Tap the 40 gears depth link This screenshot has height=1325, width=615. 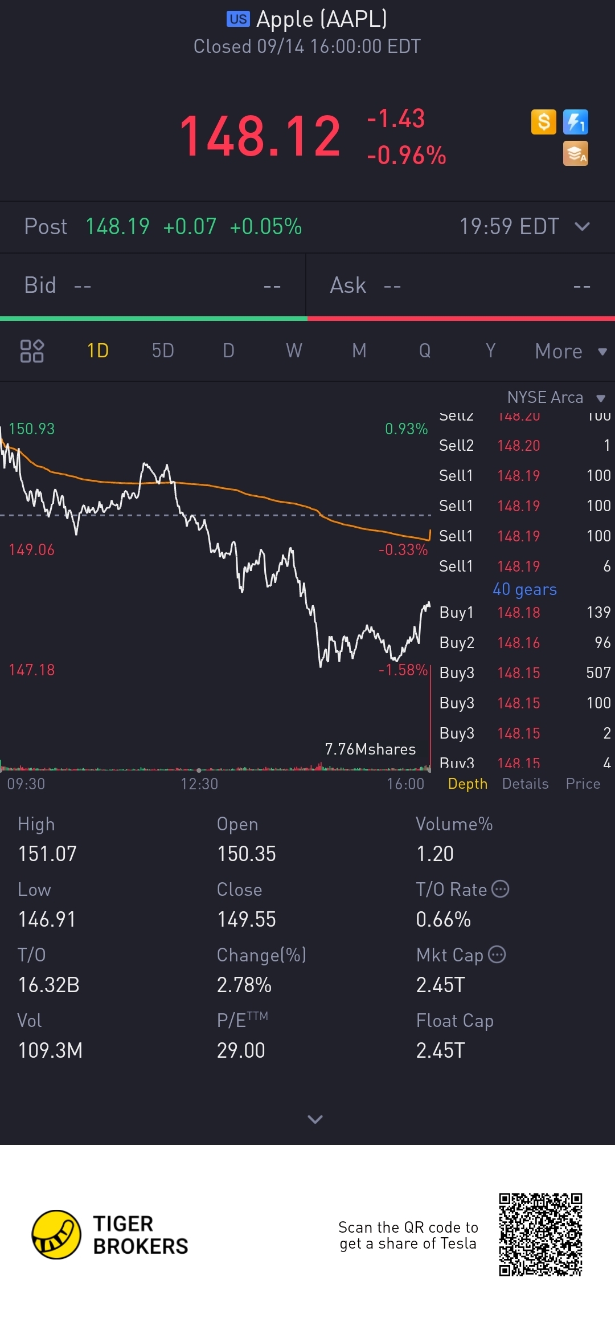click(x=524, y=589)
